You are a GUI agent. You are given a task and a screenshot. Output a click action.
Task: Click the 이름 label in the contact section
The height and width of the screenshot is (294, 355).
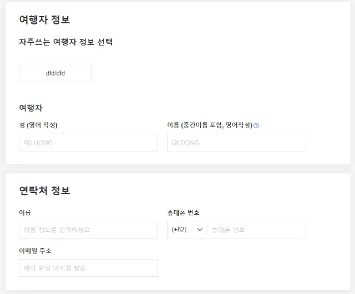pyautogui.click(x=25, y=212)
